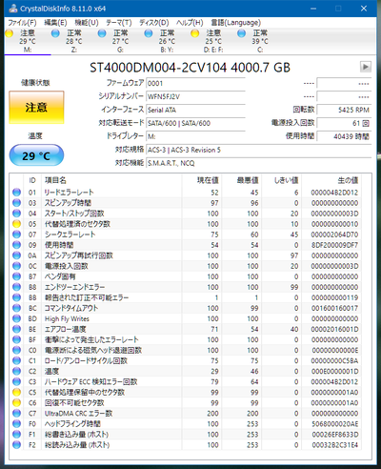The image size is (381, 469).
Task: Open the 言語(Language) menu
Action: 236,23
